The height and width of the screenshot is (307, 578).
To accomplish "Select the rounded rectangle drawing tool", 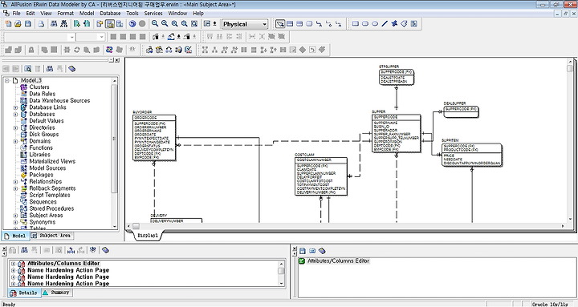I will (365, 24).
